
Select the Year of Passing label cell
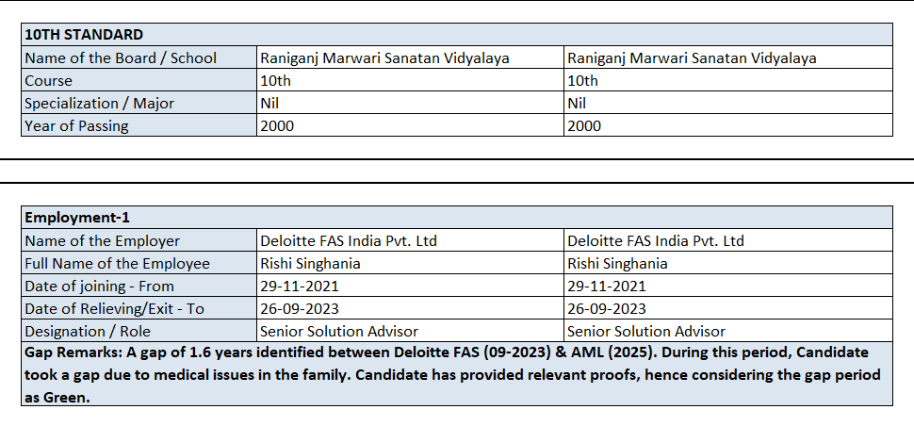coord(76,125)
